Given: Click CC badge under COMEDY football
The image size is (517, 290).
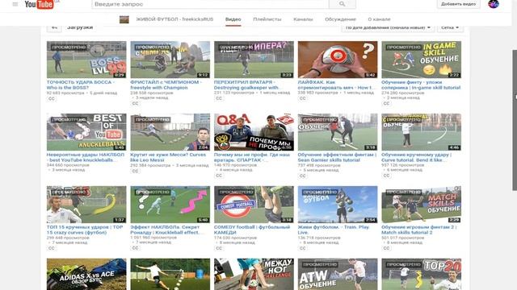Looking at the screenshot, I should 219,248.
